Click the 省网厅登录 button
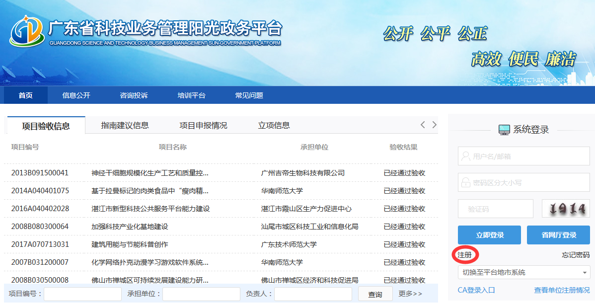This screenshot has height=308, width=595. click(x=559, y=235)
